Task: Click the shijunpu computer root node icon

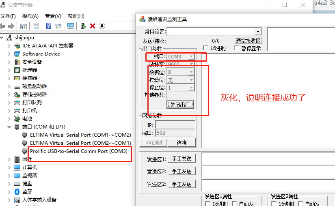Action: [x=9, y=38]
